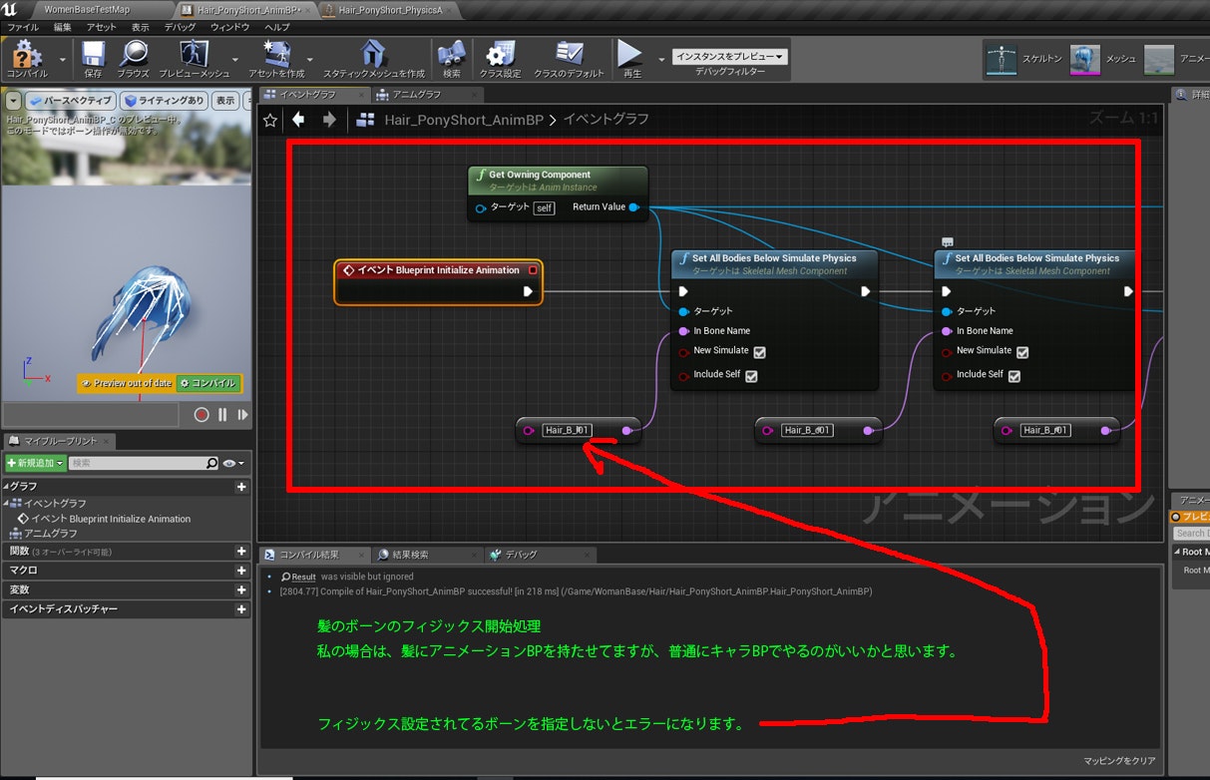Click the back arrow in the graph header
The image size is (1210, 780).
click(x=298, y=120)
